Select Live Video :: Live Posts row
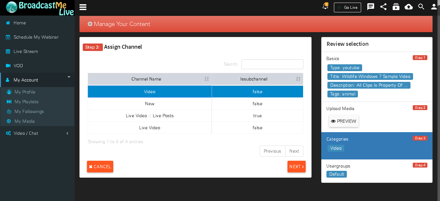 (x=195, y=116)
